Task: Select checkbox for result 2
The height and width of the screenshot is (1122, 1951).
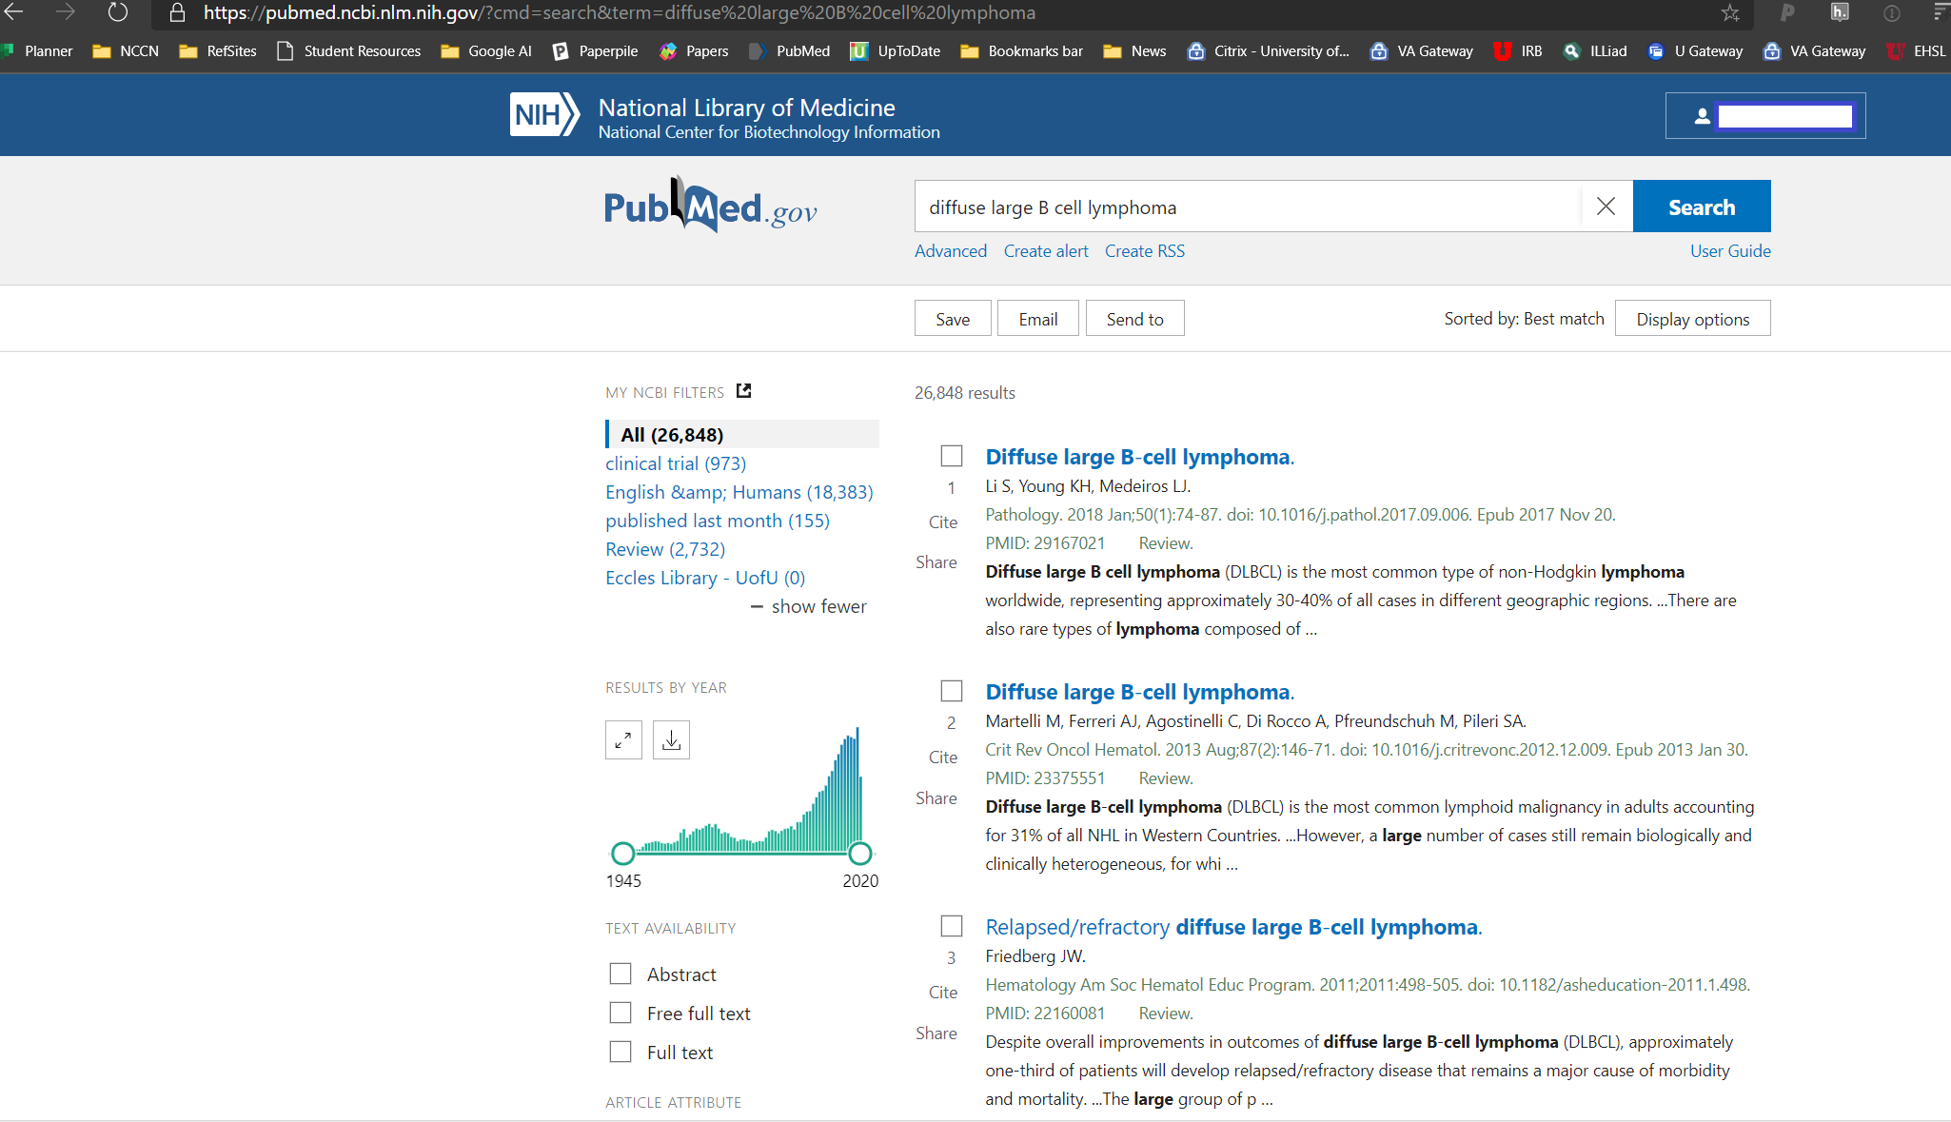Action: pos(952,691)
